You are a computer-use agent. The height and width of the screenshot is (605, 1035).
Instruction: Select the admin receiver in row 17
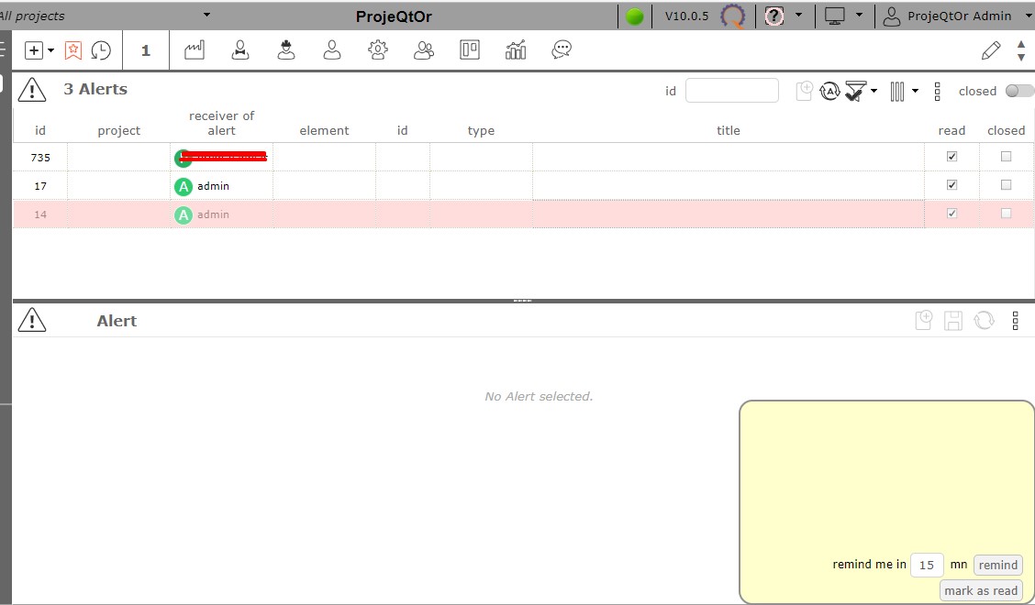[x=213, y=186]
